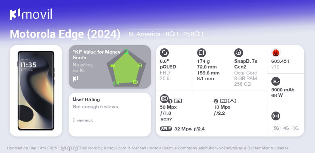
Task: Click the Motorola Edge phone image
Action: point(36,91)
